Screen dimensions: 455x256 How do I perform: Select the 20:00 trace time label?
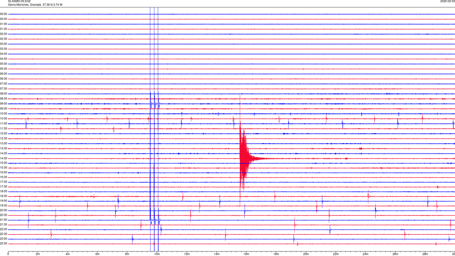(3, 210)
